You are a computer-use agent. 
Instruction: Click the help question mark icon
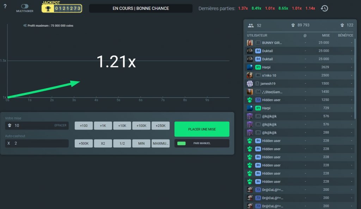click(x=5, y=6)
